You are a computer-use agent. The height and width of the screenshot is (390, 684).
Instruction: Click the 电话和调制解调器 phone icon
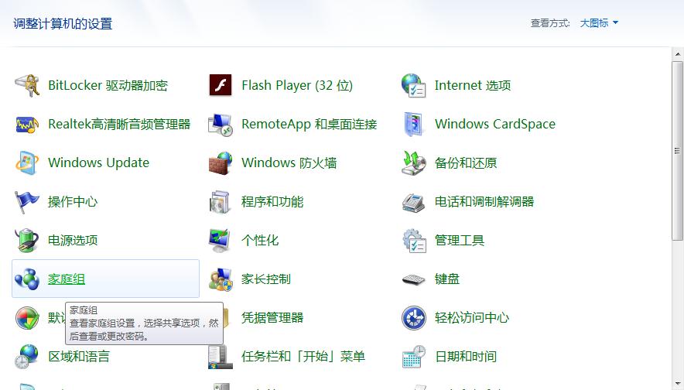click(x=413, y=203)
